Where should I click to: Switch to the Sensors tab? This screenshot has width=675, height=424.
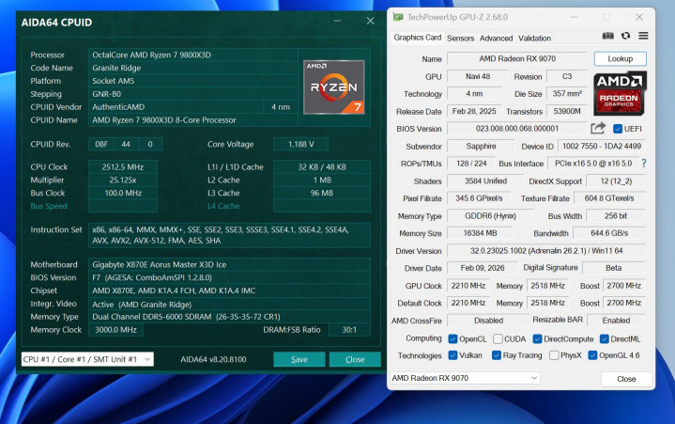click(x=460, y=39)
